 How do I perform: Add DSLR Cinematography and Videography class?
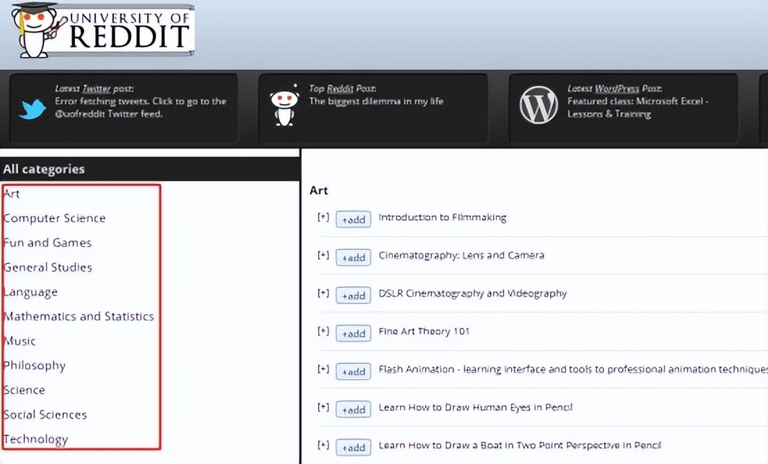[353, 295]
